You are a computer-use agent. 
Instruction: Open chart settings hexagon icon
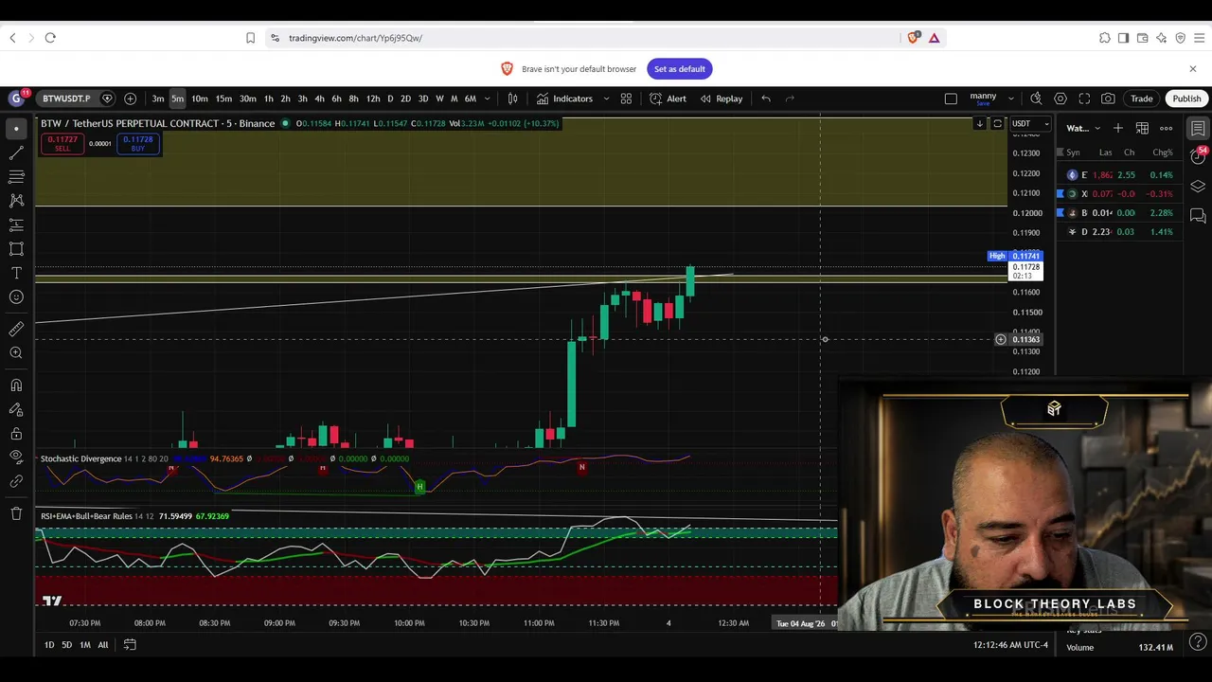tap(1060, 99)
